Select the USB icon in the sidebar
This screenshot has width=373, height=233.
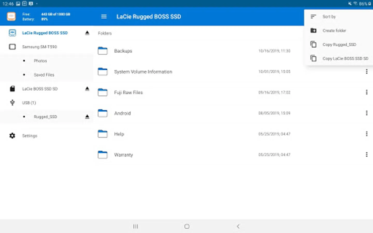pyautogui.click(x=12, y=103)
